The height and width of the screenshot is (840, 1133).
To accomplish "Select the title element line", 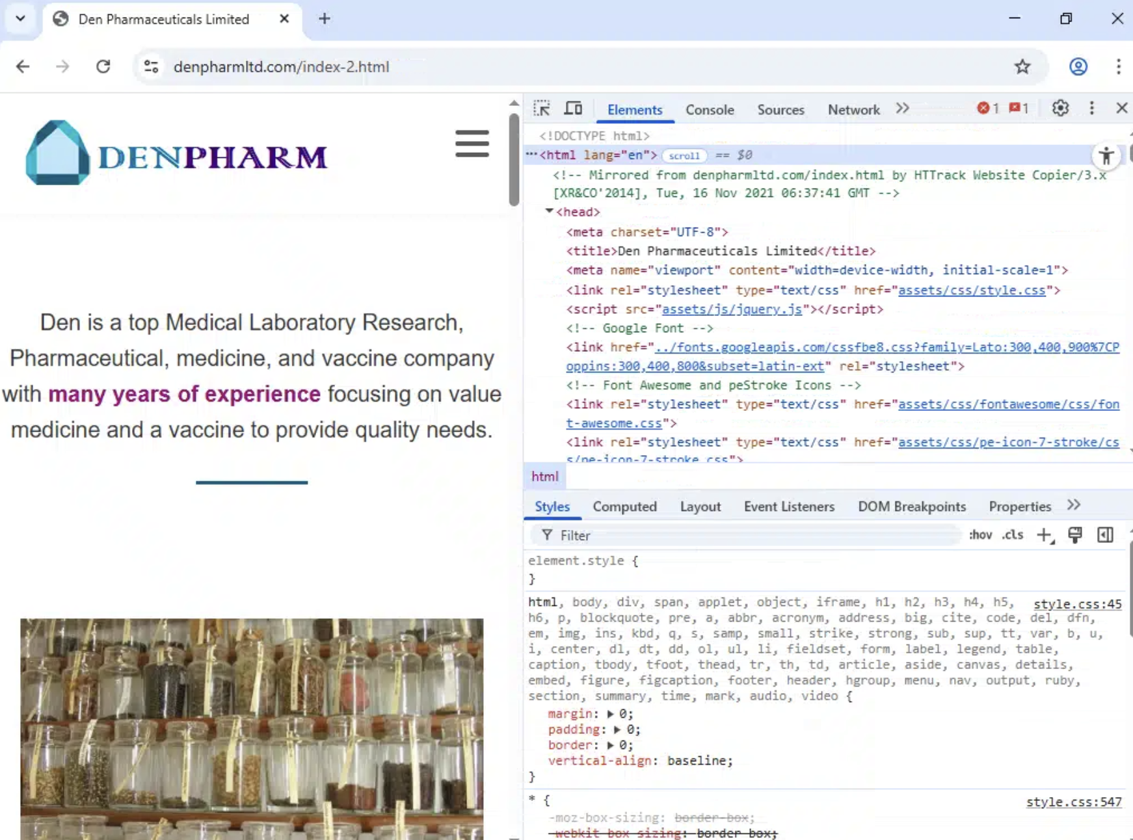I will [x=721, y=251].
